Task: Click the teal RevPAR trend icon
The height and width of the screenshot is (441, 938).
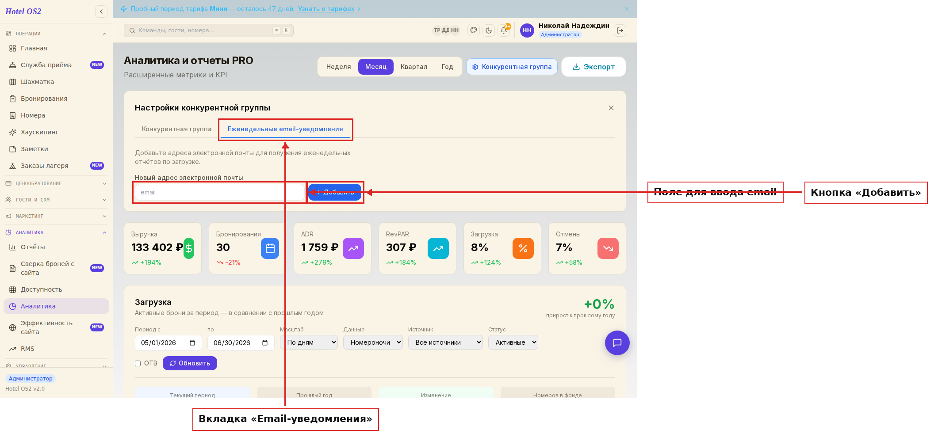Action: [x=438, y=248]
